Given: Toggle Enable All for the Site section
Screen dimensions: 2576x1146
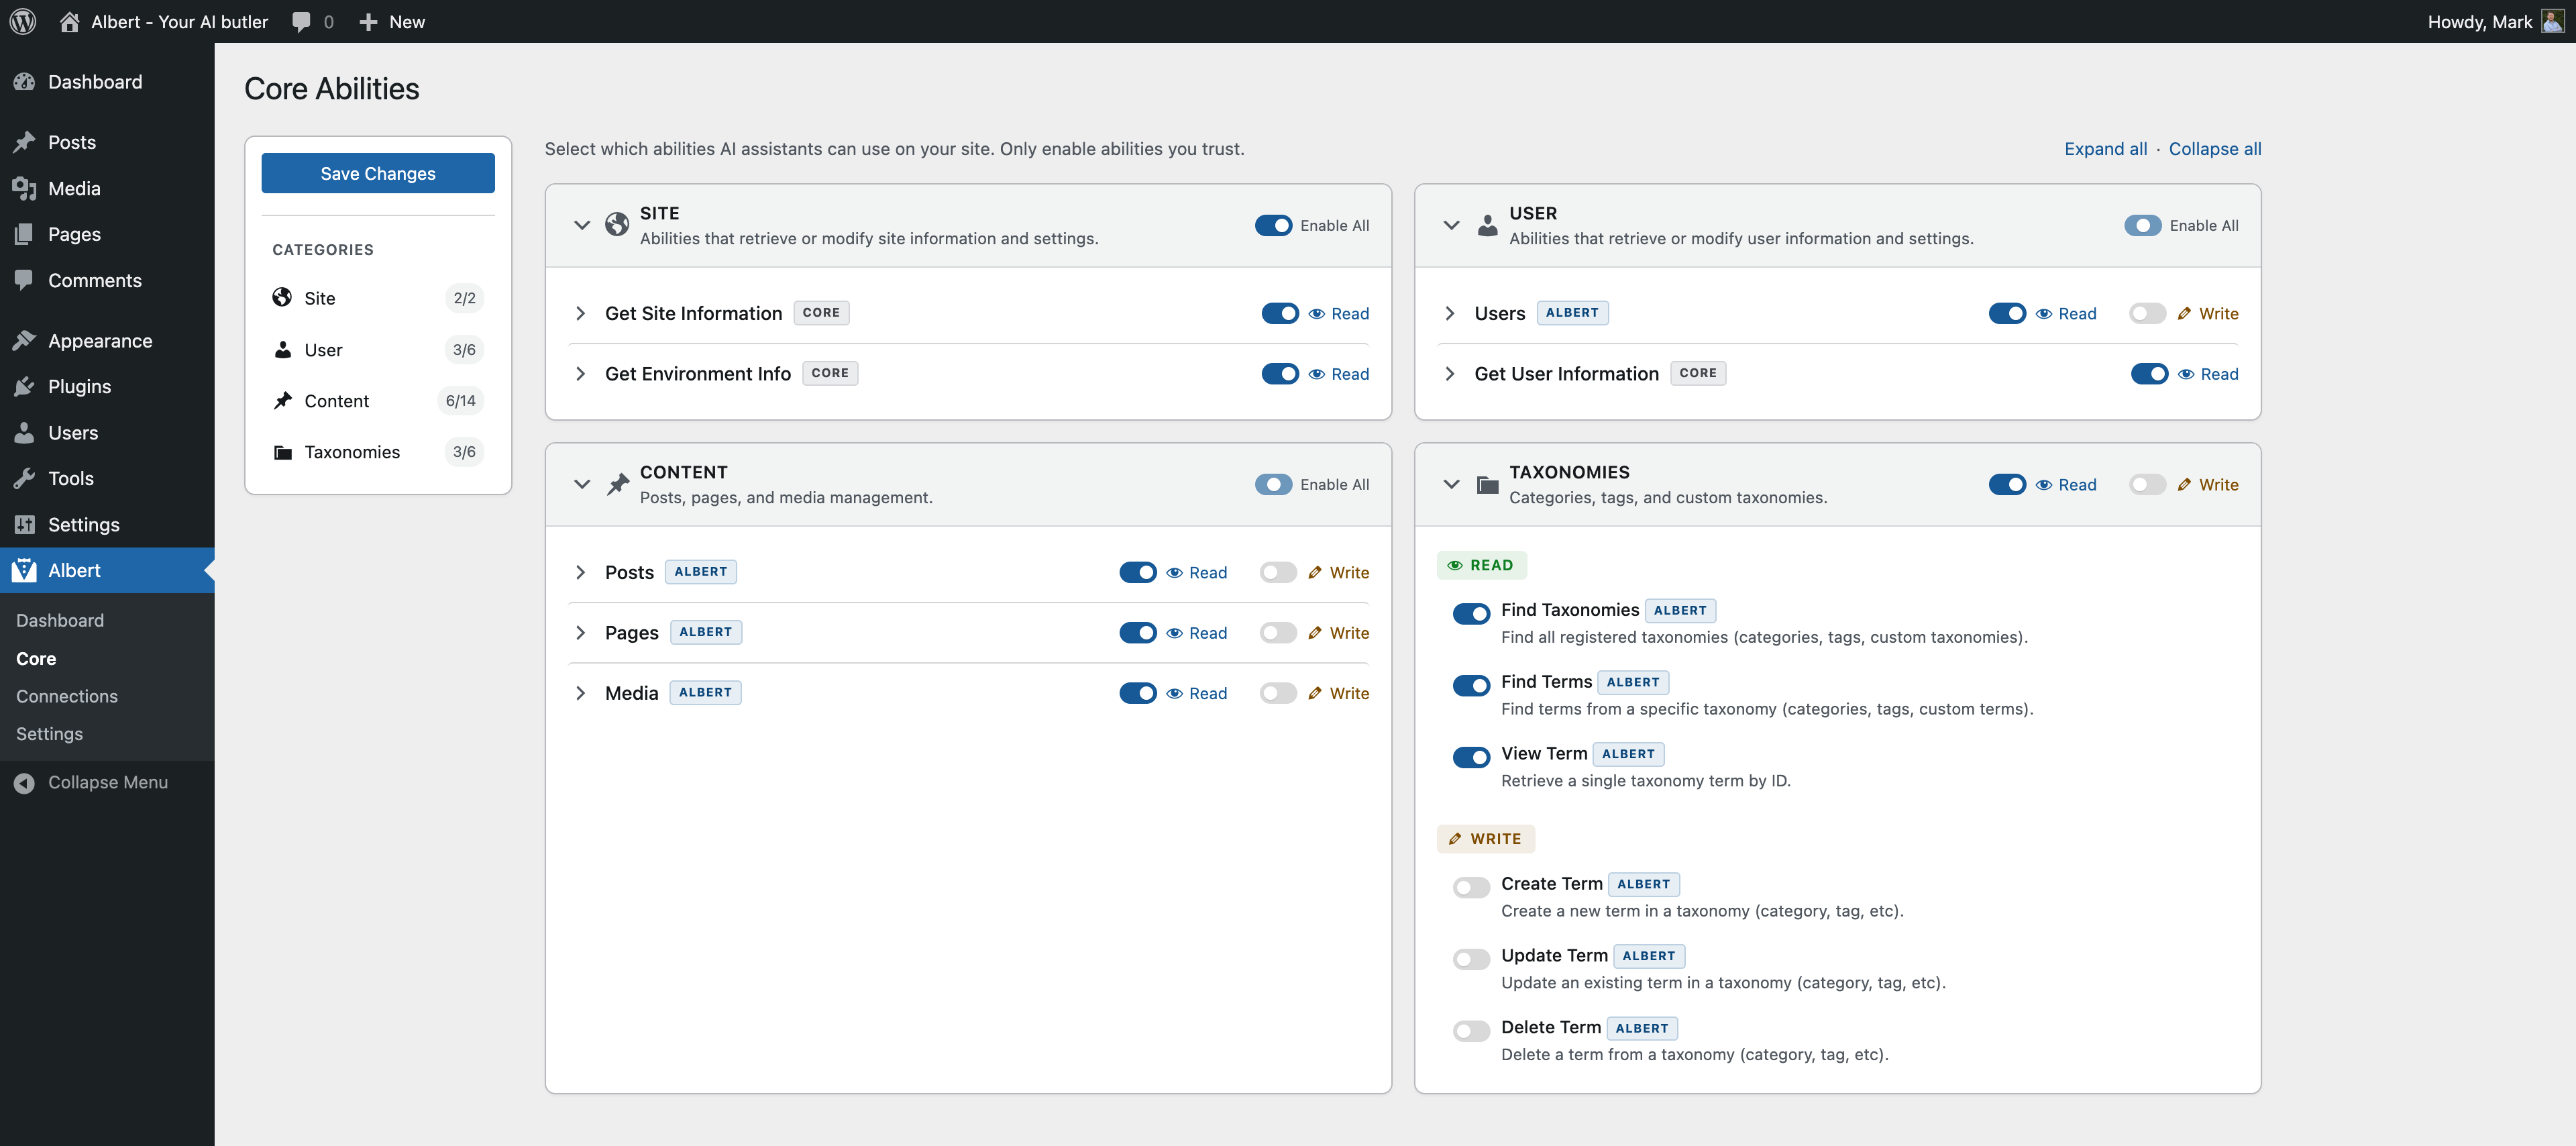Looking at the screenshot, I should (1273, 226).
